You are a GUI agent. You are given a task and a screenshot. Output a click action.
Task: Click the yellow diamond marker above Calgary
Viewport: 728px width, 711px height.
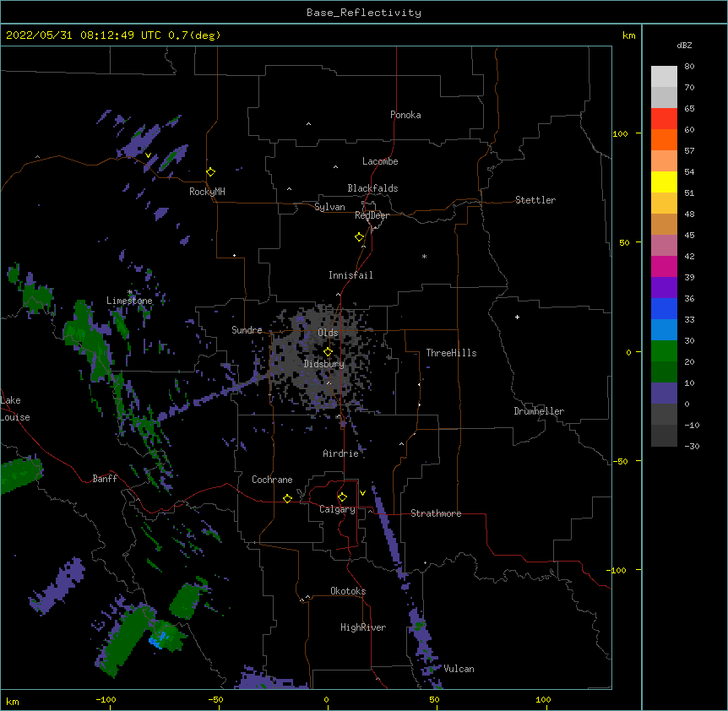[x=342, y=497]
